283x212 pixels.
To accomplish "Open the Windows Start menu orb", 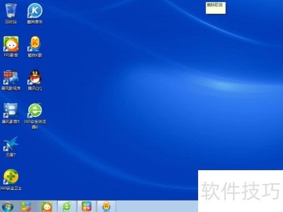I will pos(7,206).
